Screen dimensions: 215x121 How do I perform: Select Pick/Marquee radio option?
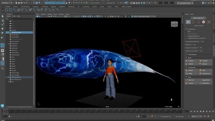coord(186,29)
